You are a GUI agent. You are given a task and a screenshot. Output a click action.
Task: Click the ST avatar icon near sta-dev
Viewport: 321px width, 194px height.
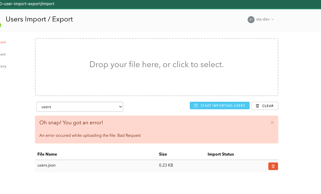point(251,19)
